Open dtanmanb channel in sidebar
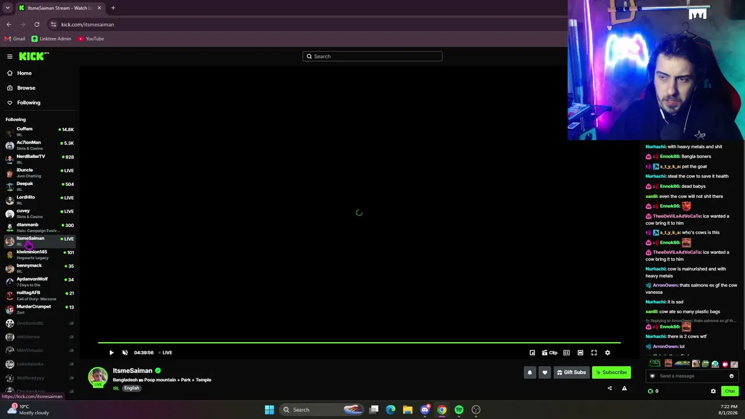 pyautogui.click(x=40, y=227)
